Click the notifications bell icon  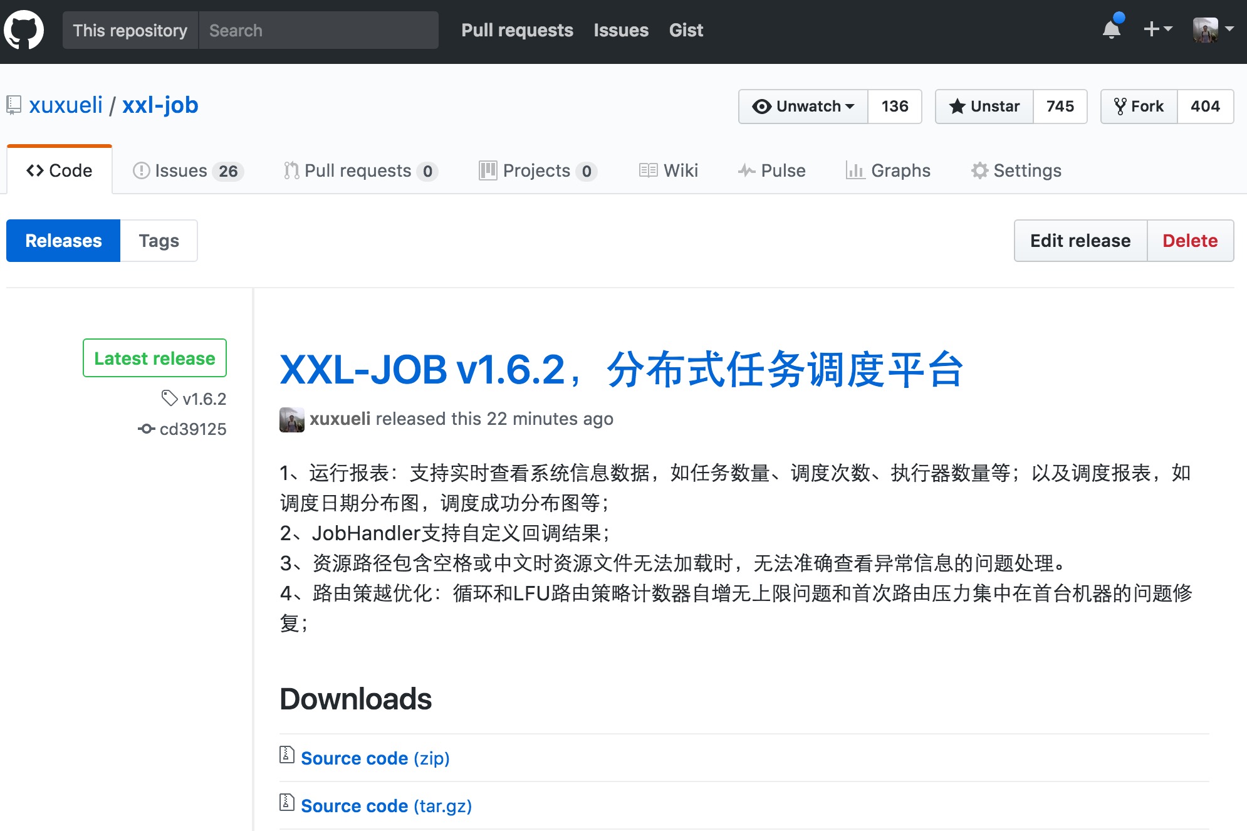click(1111, 29)
